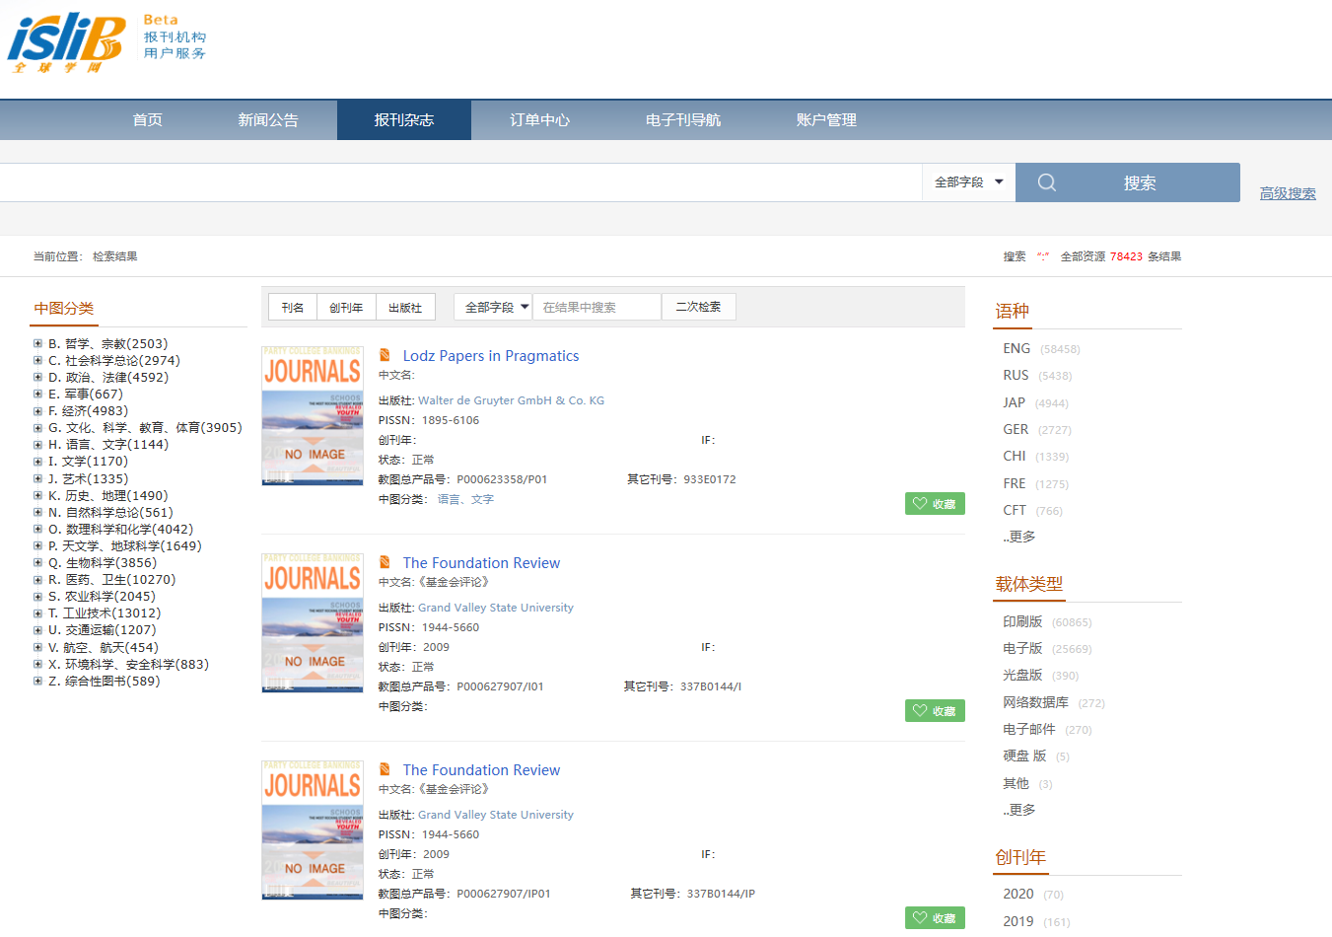Select the 刊名 sort option
The width and height of the screenshot is (1332, 937).
291,307
